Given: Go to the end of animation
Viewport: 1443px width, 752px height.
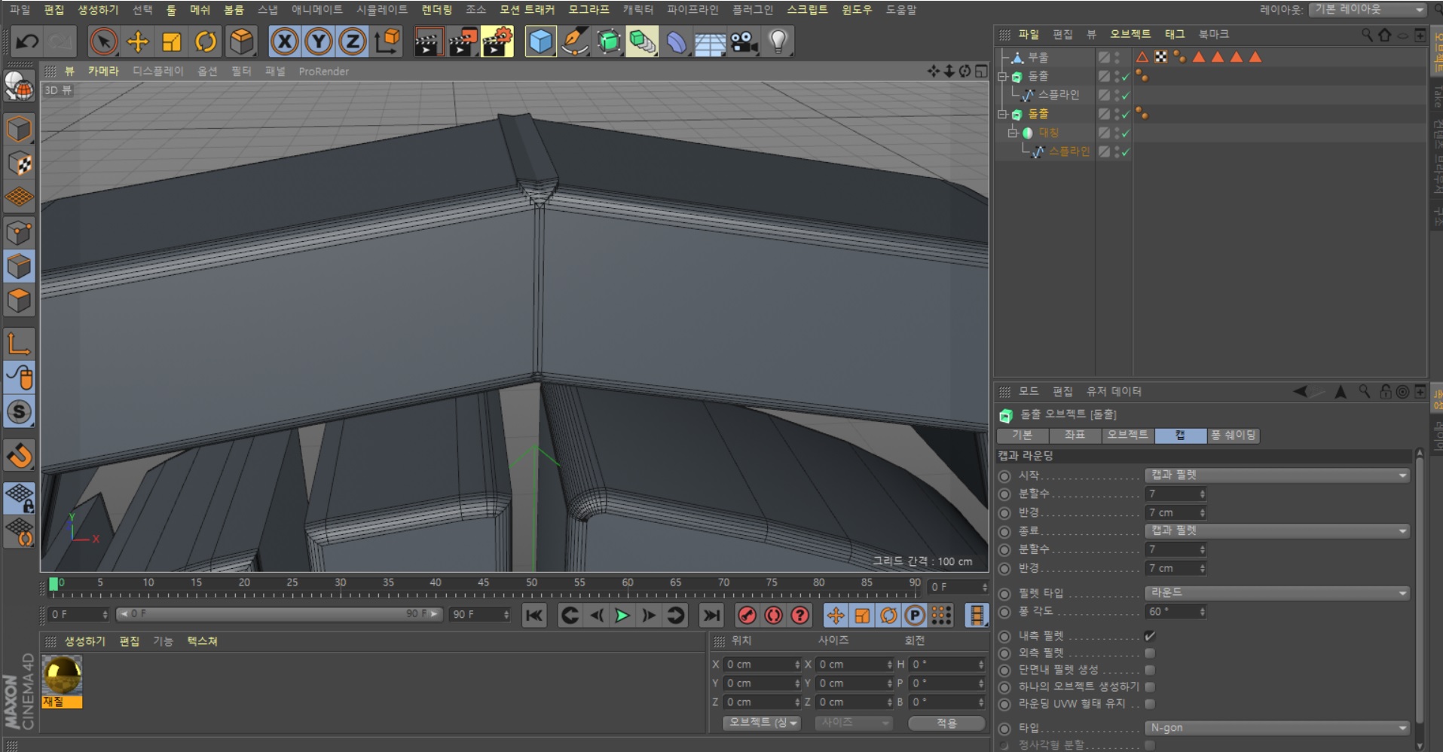Looking at the screenshot, I should coord(711,616).
